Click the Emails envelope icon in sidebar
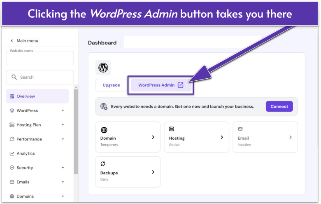 point(12,182)
